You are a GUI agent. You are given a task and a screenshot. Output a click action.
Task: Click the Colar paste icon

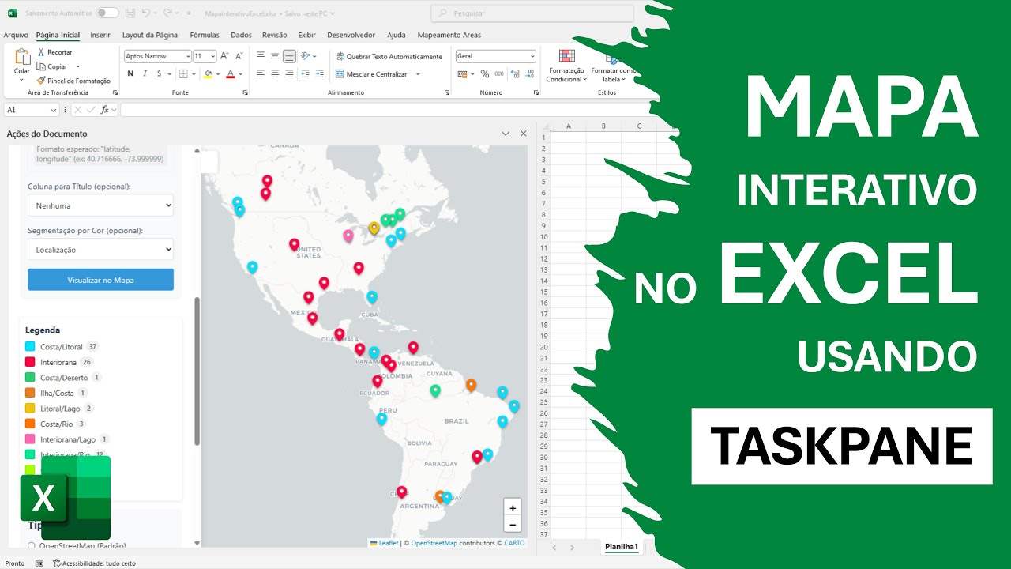click(22, 57)
